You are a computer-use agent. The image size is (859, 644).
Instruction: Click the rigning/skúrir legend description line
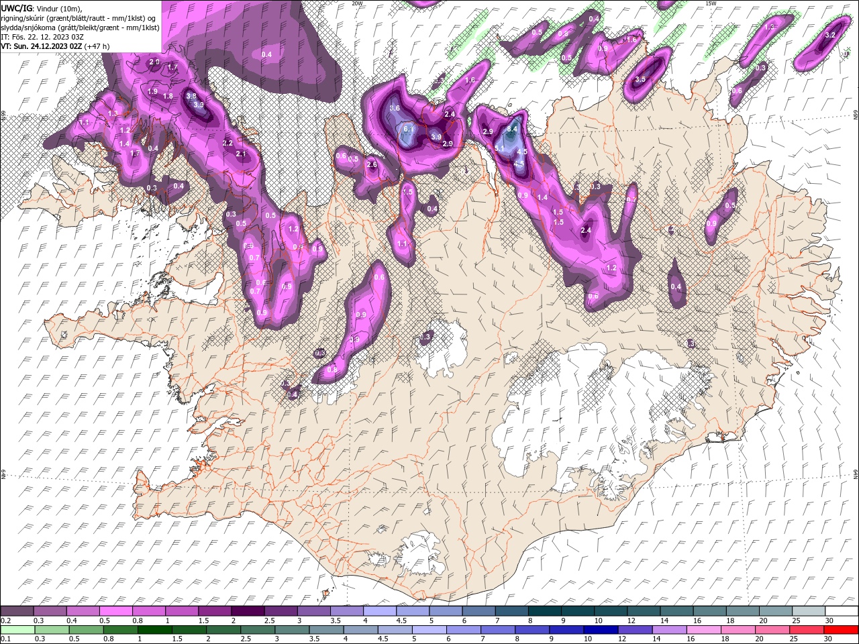click(79, 17)
